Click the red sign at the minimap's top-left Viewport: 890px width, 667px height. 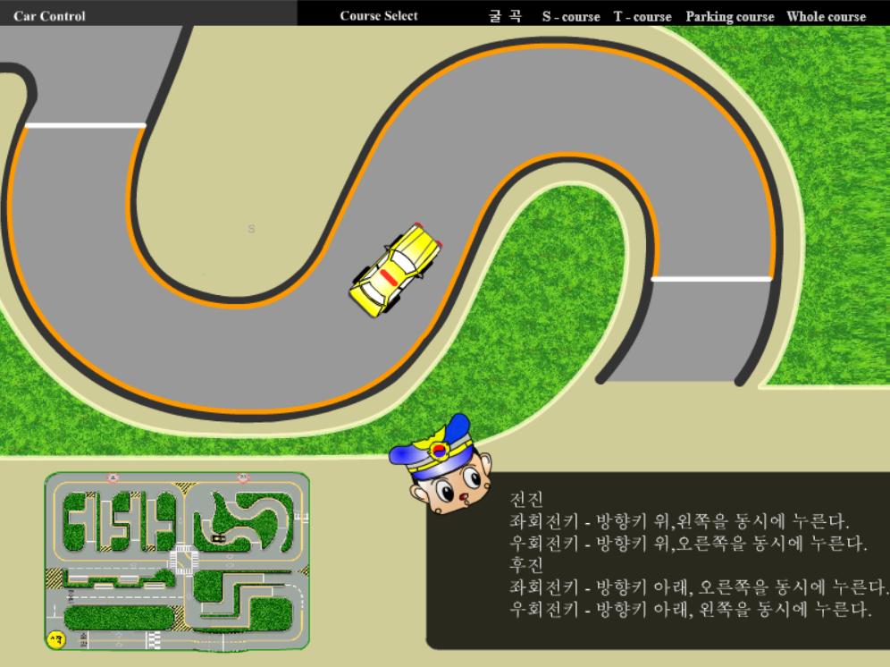(113, 477)
